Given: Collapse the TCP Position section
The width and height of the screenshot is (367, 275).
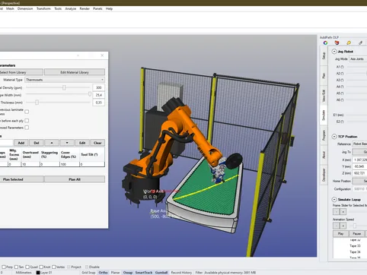Looking at the screenshot, I should (x=334, y=137).
